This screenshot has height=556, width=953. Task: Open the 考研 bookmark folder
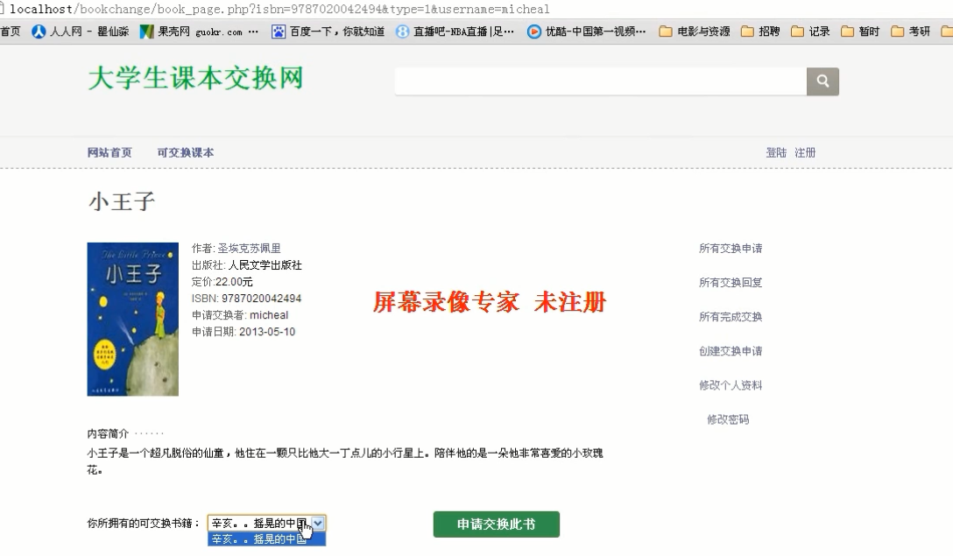coord(910,32)
